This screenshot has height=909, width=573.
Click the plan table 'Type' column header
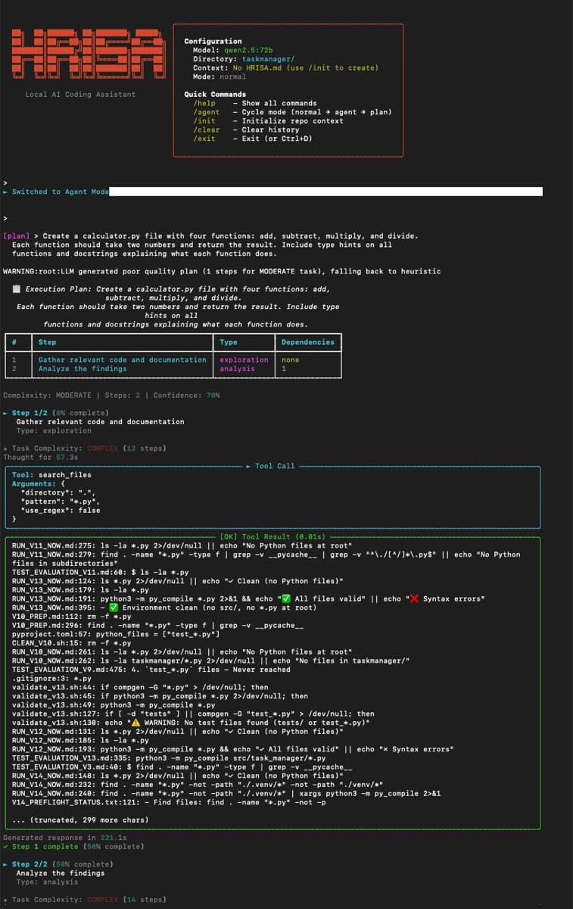click(x=229, y=342)
